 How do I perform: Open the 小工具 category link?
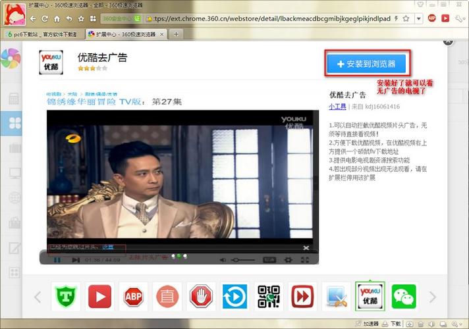(337, 107)
